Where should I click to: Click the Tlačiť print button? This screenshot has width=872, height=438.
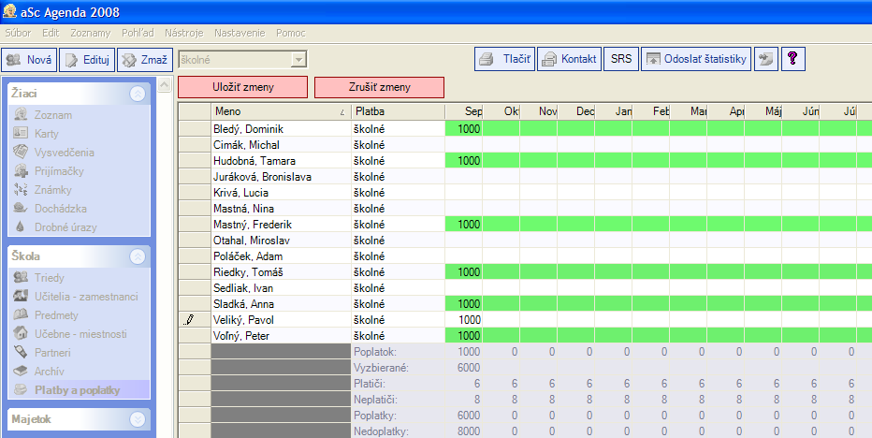coord(505,59)
